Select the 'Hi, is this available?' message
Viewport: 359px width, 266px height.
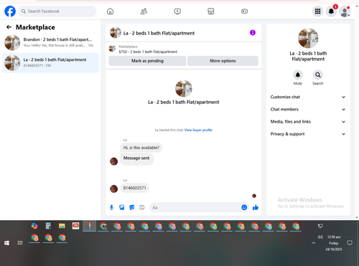click(141, 148)
